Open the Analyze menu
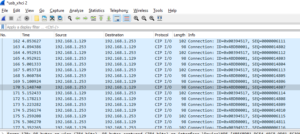Viewport: 300px width, 134px height. pyautogui.click(x=77, y=11)
